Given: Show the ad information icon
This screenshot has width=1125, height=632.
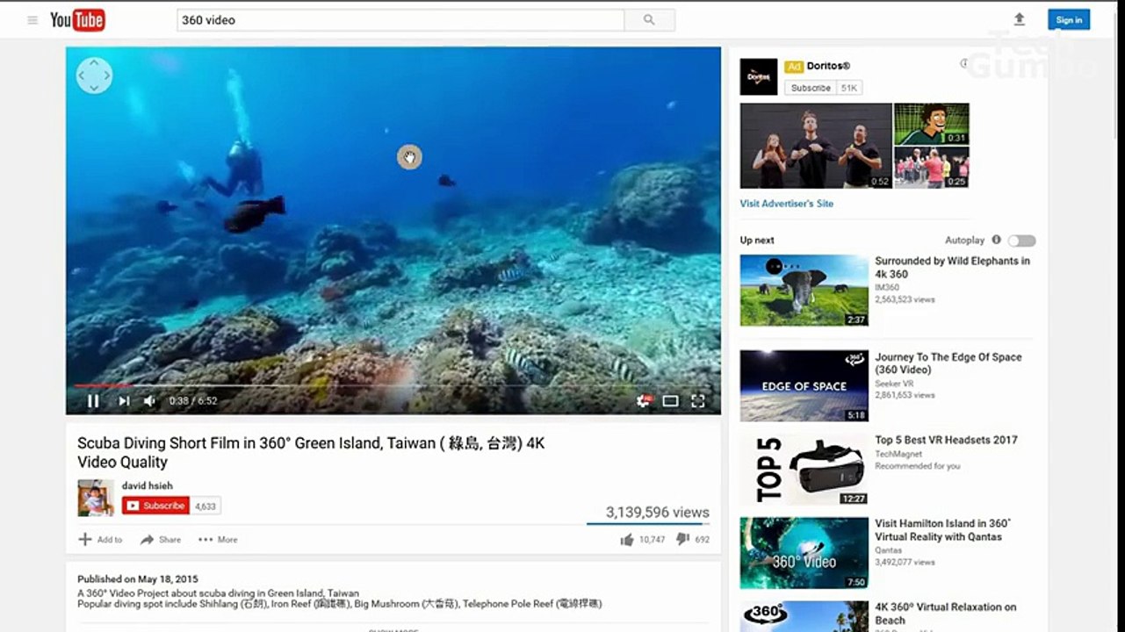Looking at the screenshot, I should pyautogui.click(x=964, y=63).
